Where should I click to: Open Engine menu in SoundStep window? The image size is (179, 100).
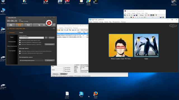point(133,13)
